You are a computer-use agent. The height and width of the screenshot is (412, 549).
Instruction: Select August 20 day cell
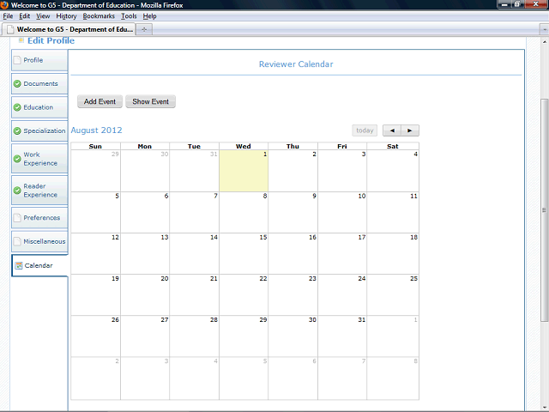[x=145, y=295]
